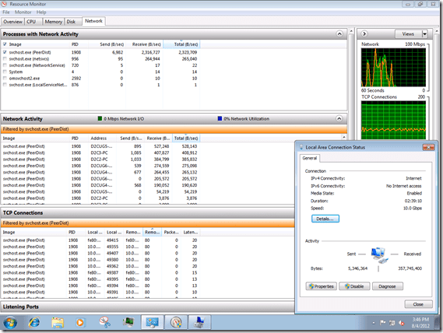Click the Views button
Viewport: 443px width, 333px height.
[x=408, y=34]
